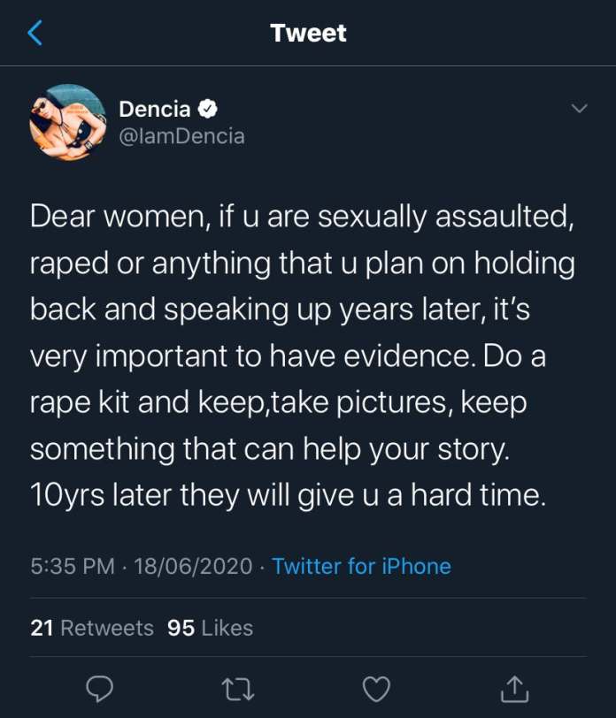This screenshot has width=616, height=718.
Task: Tap the verified badge beside Dencia
Action: click(x=209, y=110)
